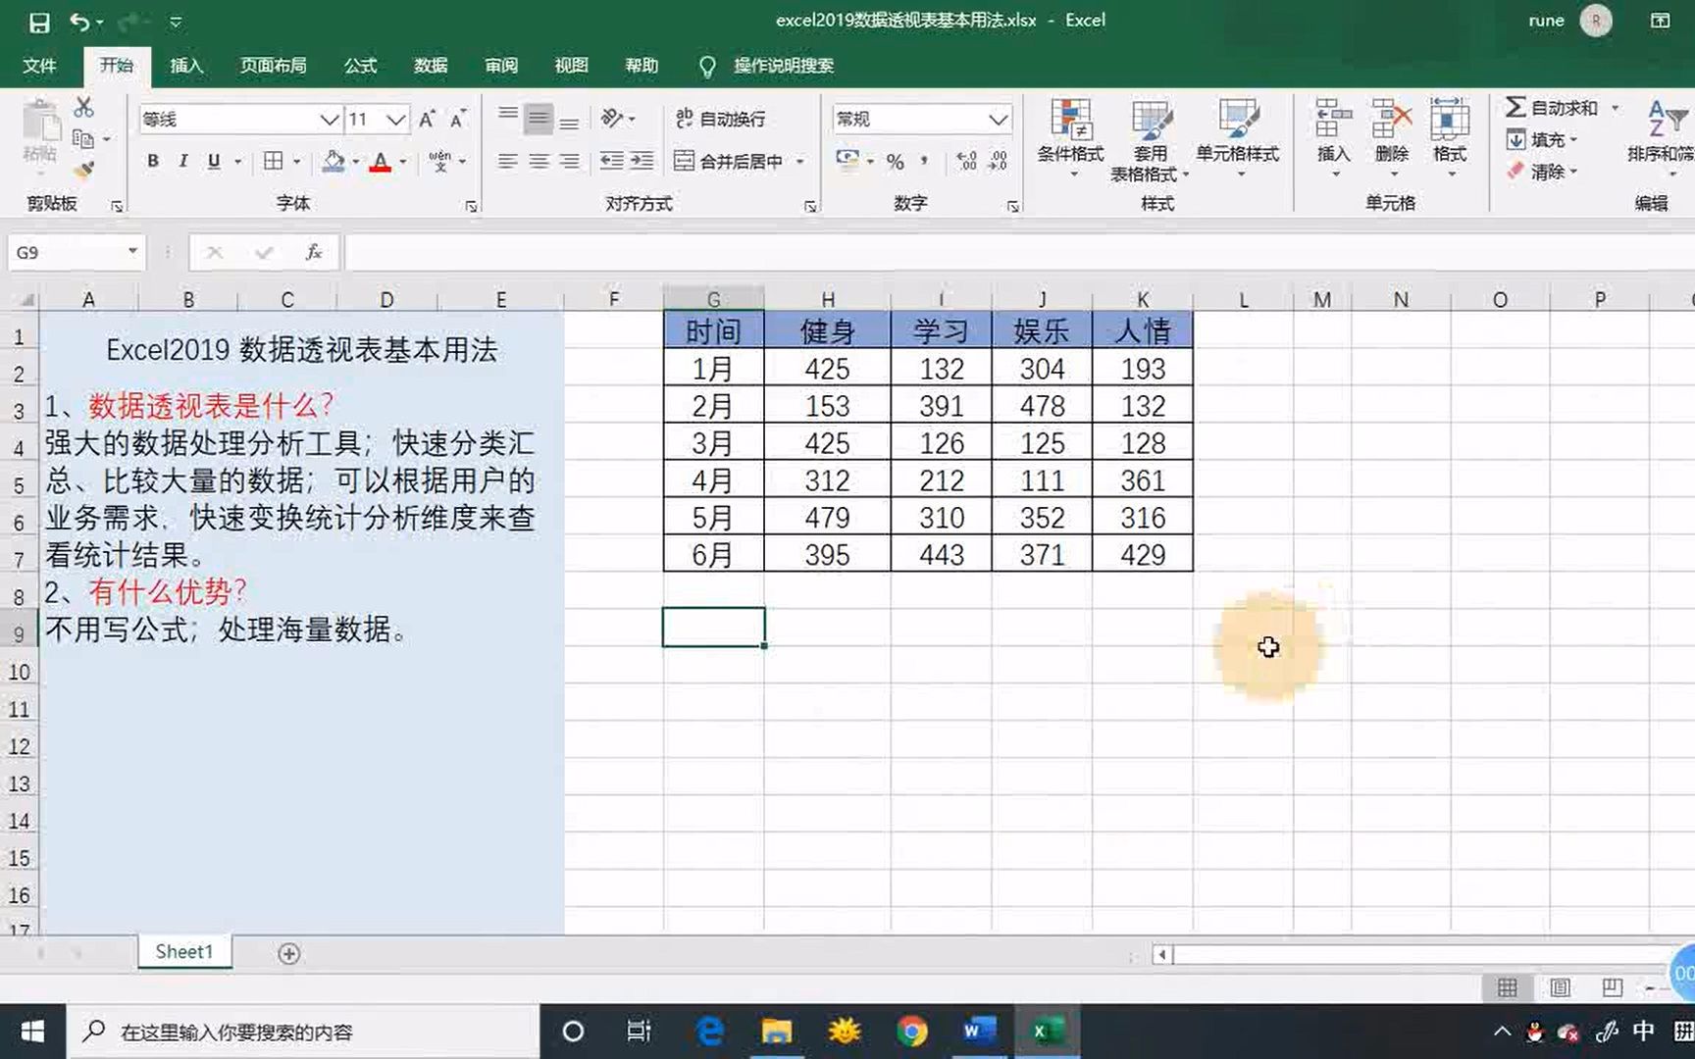Click the AutoSum (自动求和) button
Screen dimensions: 1695x1059
(1552, 108)
